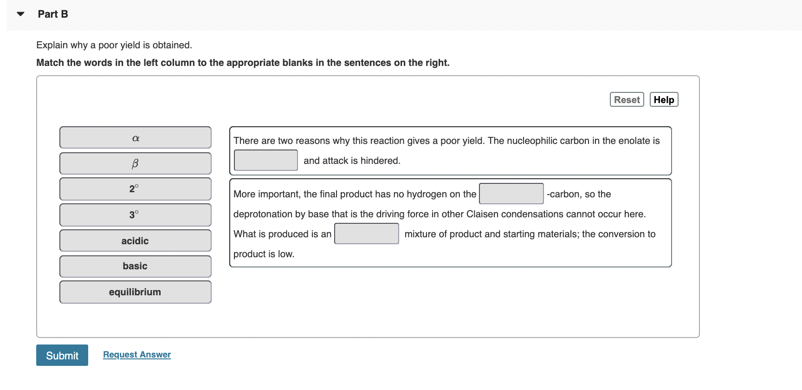Click the 'Match the words in the left column' instruction
Image resolution: width=802 pixels, height=390 pixels.
[243, 63]
